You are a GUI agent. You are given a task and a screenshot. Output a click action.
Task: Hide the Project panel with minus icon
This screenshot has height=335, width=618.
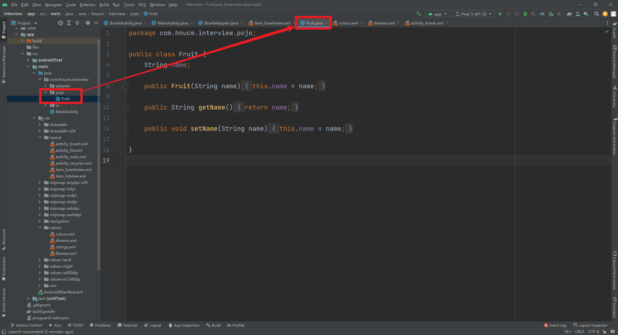(96, 23)
